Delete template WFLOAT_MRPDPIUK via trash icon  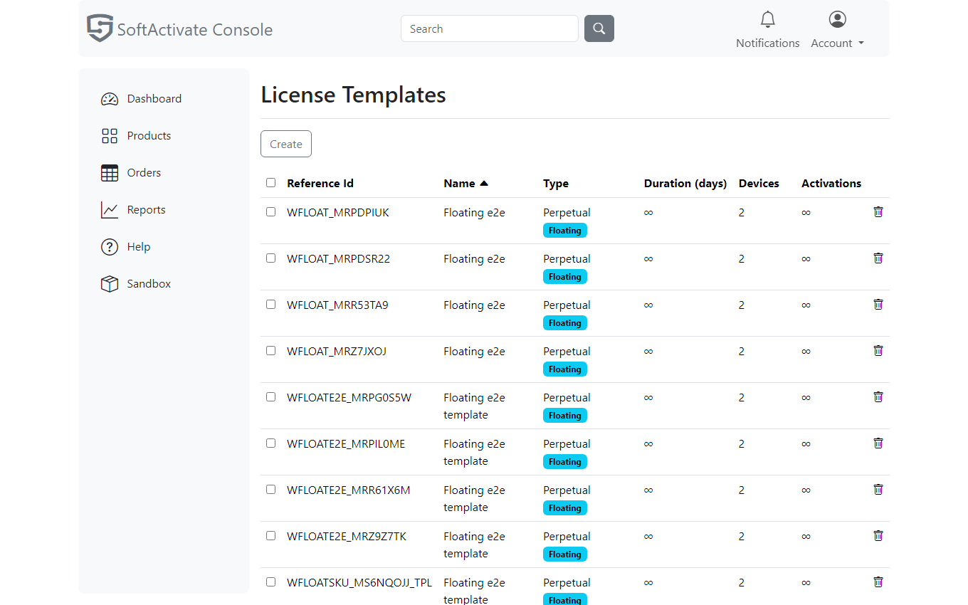(x=878, y=211)
